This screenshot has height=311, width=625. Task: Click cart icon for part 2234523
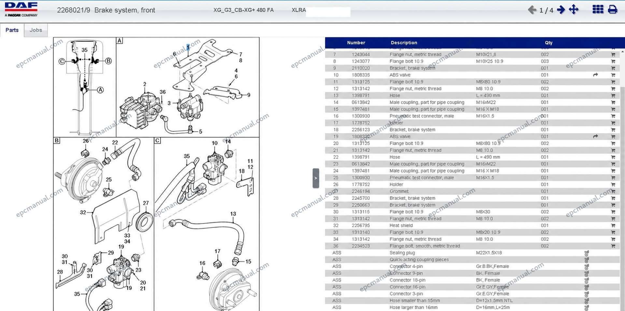[613, 246]
